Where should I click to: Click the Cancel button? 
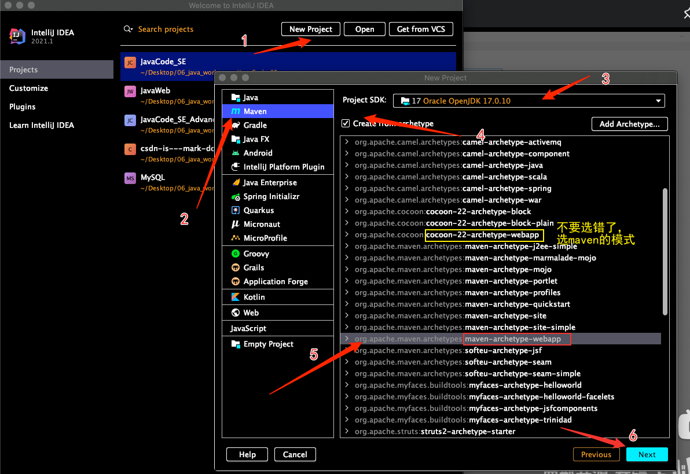pos(295,454)
